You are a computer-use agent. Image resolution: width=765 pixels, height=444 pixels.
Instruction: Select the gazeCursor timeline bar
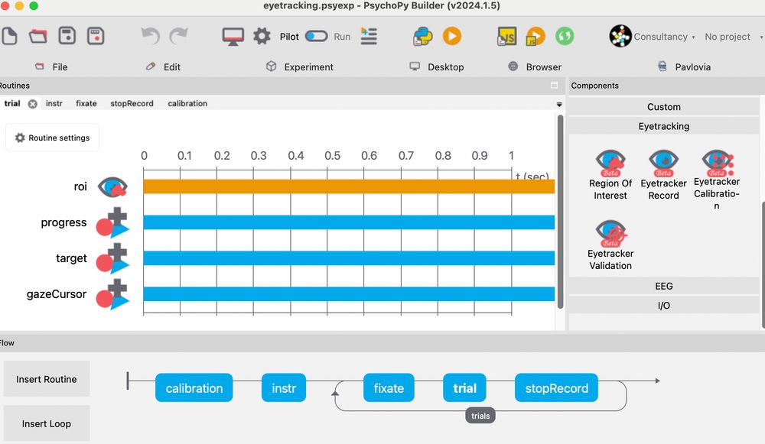point(349,294)
